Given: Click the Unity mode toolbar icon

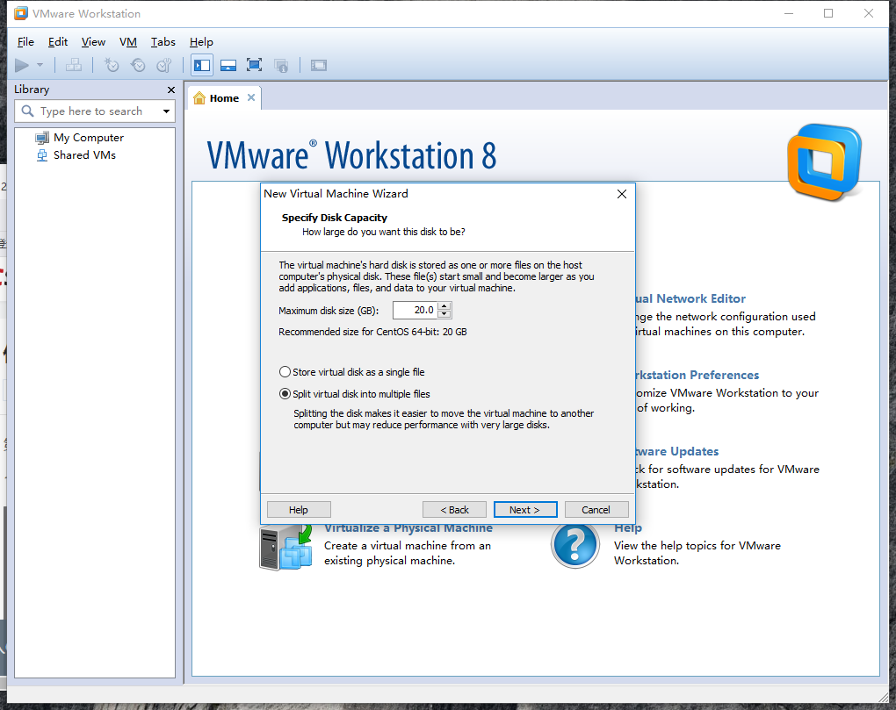Looking at the screenshot, I should [280, 65].
